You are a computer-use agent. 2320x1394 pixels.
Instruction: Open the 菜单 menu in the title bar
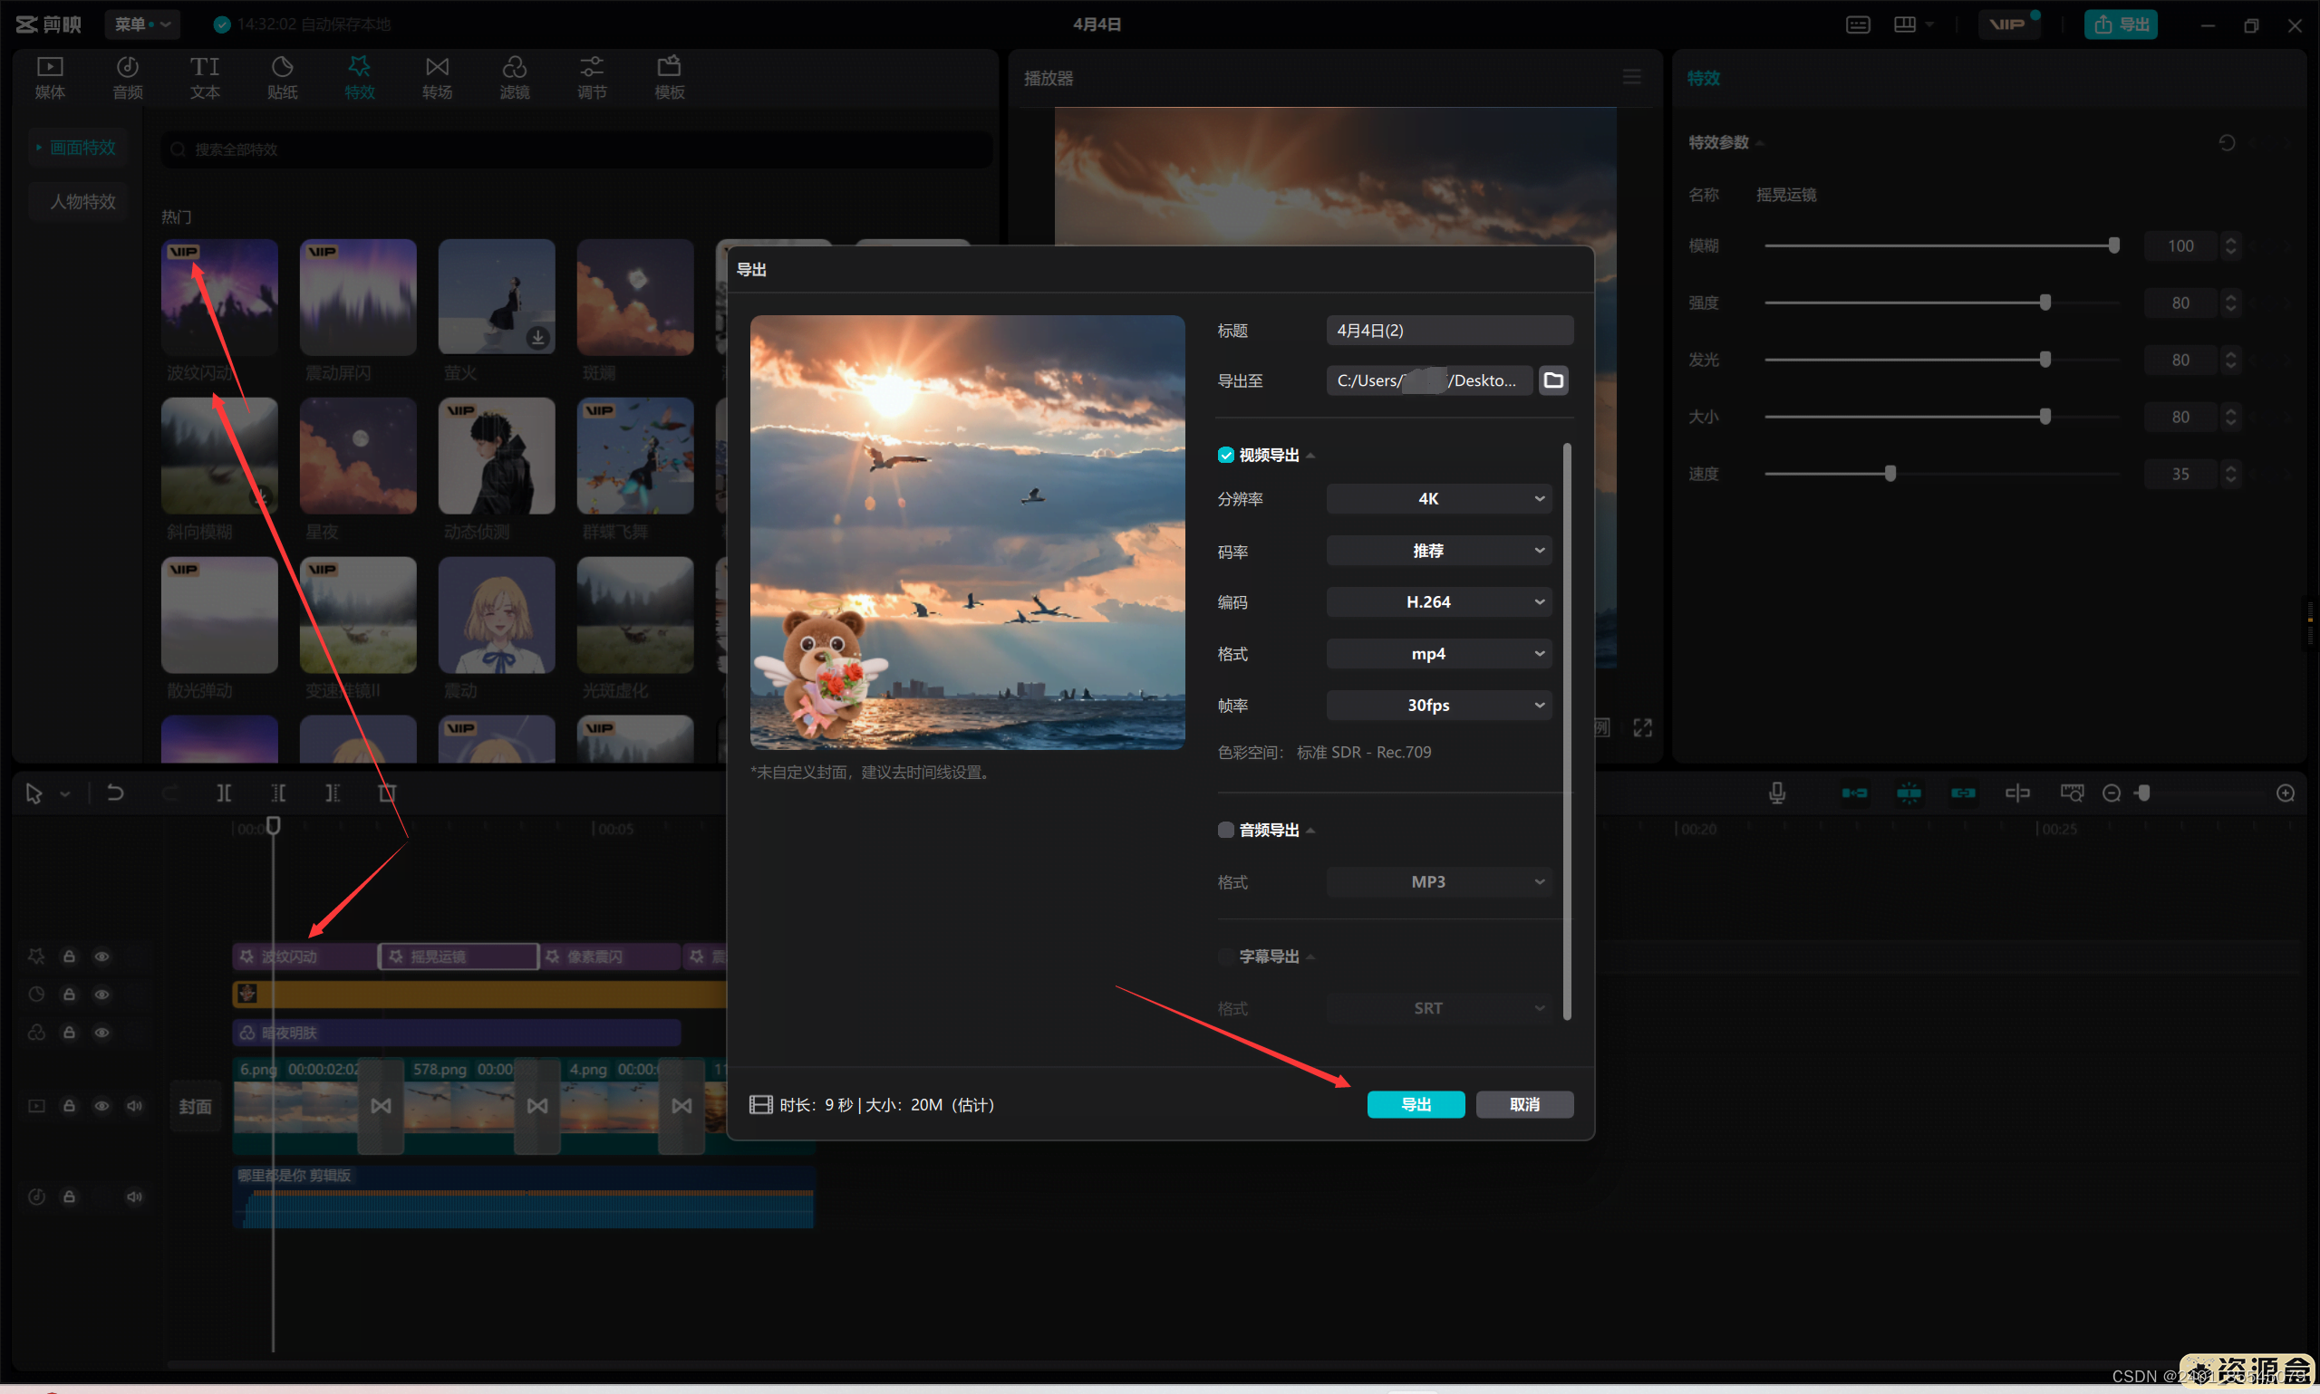pos(141,24)
